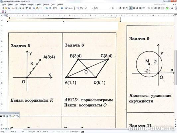Click the highlight color marker
Screen dimensions: 177x133
coord(167,8)
